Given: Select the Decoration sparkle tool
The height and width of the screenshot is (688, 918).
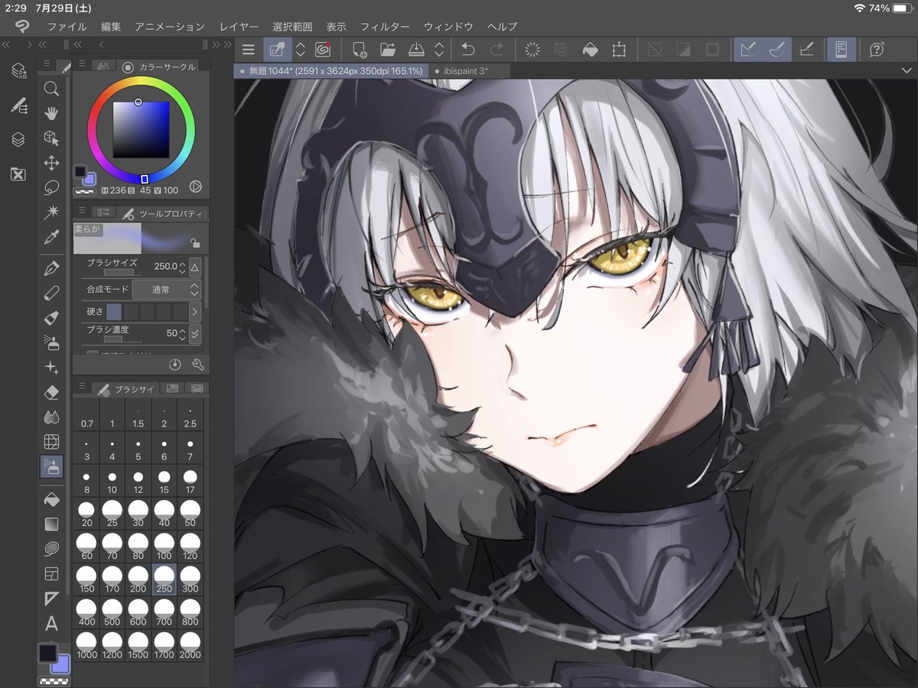Looking at the screenshot, I should [51, 368].
